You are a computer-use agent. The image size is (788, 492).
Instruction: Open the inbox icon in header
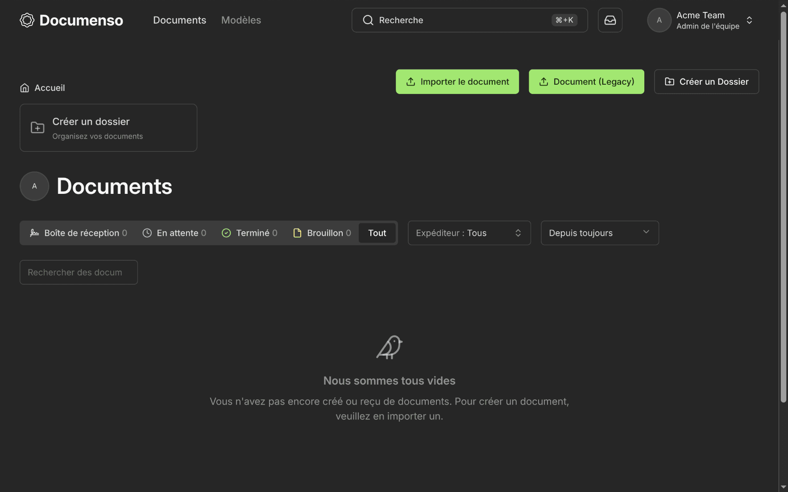[x=610, y=20]
